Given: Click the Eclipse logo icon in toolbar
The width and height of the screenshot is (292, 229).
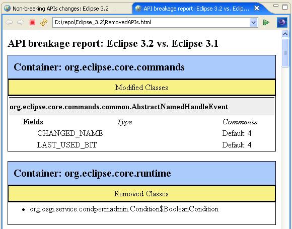Looking at the screenshot, I should click(x=282, y=23).
